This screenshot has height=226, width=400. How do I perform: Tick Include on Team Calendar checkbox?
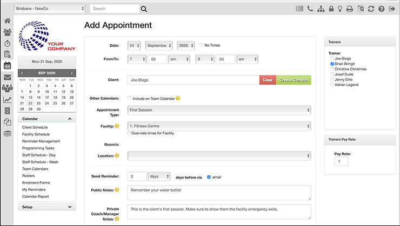coord(129,98)
